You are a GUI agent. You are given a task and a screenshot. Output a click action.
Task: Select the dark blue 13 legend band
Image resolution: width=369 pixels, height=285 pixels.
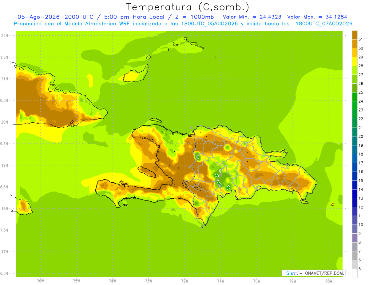click(355, 194)
